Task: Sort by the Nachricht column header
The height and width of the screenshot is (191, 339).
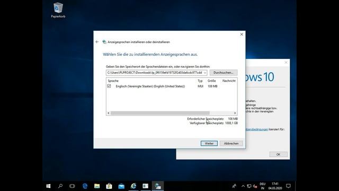Action: (229, 81)
